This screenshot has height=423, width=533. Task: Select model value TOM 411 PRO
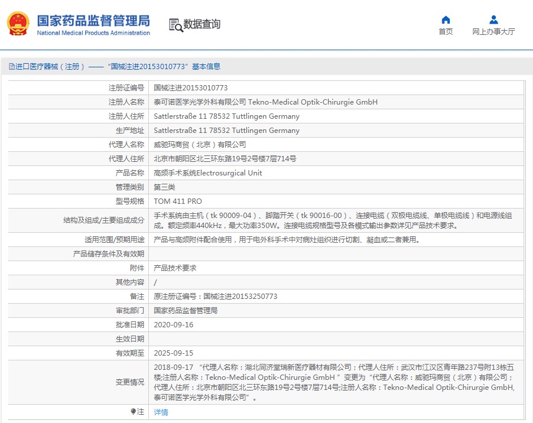178,201
